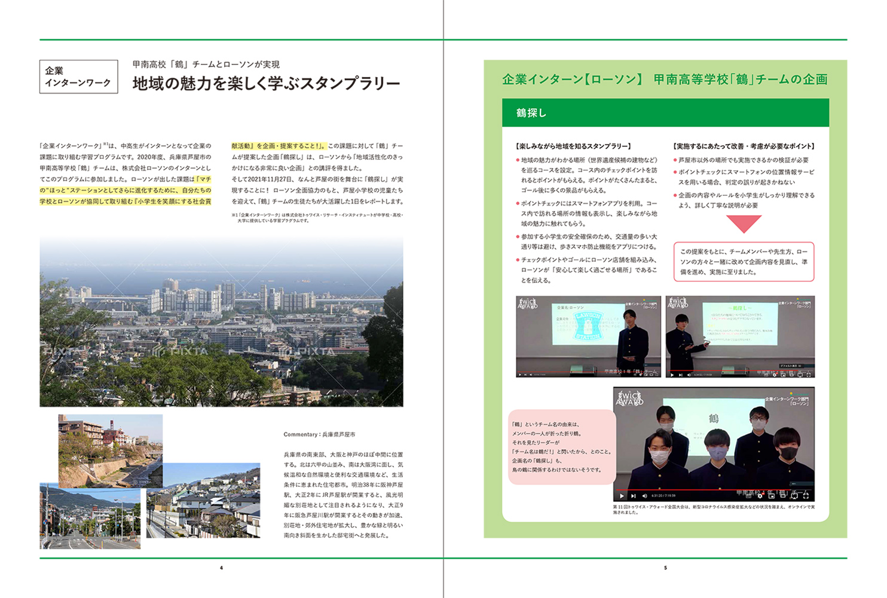The image size is (887, 598).
Task: Click subtitle 甲南高校「鶴」チームとローソンが実現
Action: [x=206, y=64]
